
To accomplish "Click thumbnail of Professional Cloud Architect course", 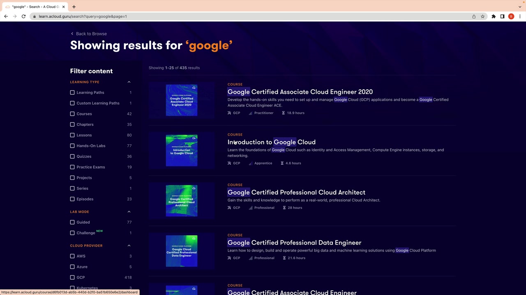I will pos(182,201).
